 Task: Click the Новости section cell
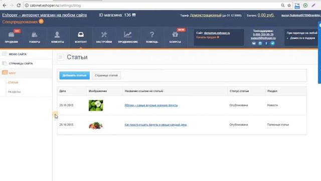272,105
